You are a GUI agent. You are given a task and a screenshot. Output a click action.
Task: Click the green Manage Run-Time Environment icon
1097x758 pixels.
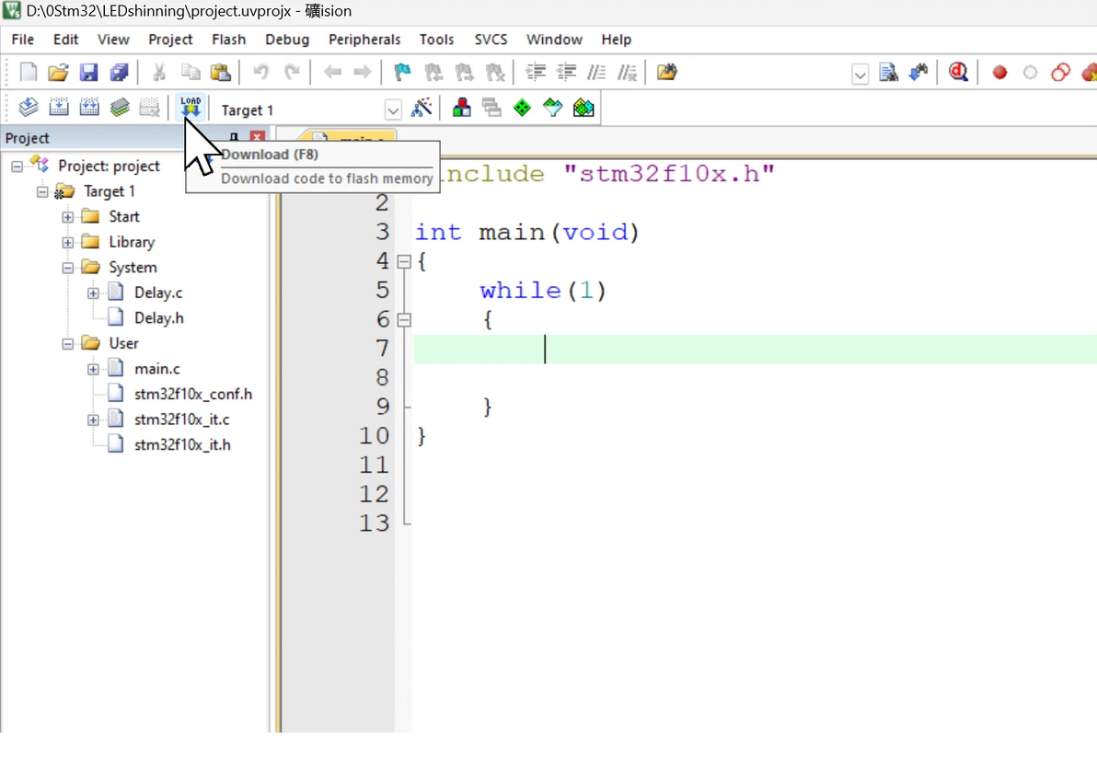tap(522, 108)
